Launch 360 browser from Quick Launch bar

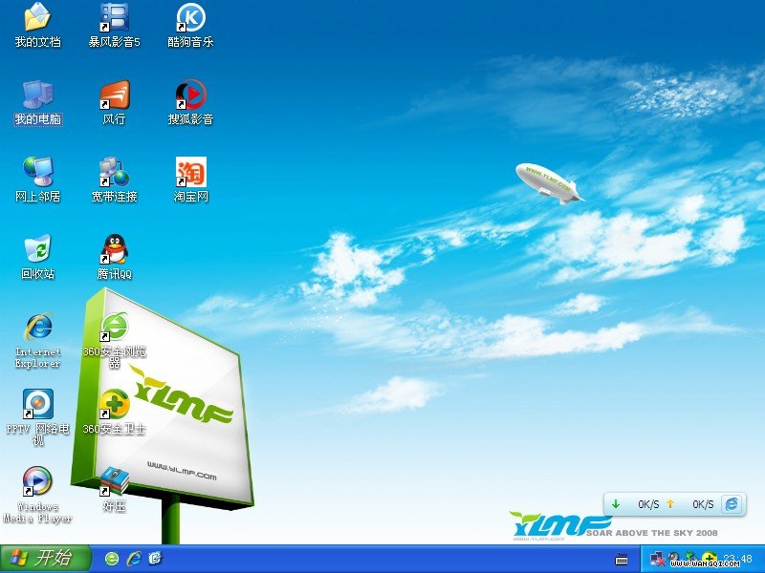pos(112,559)
